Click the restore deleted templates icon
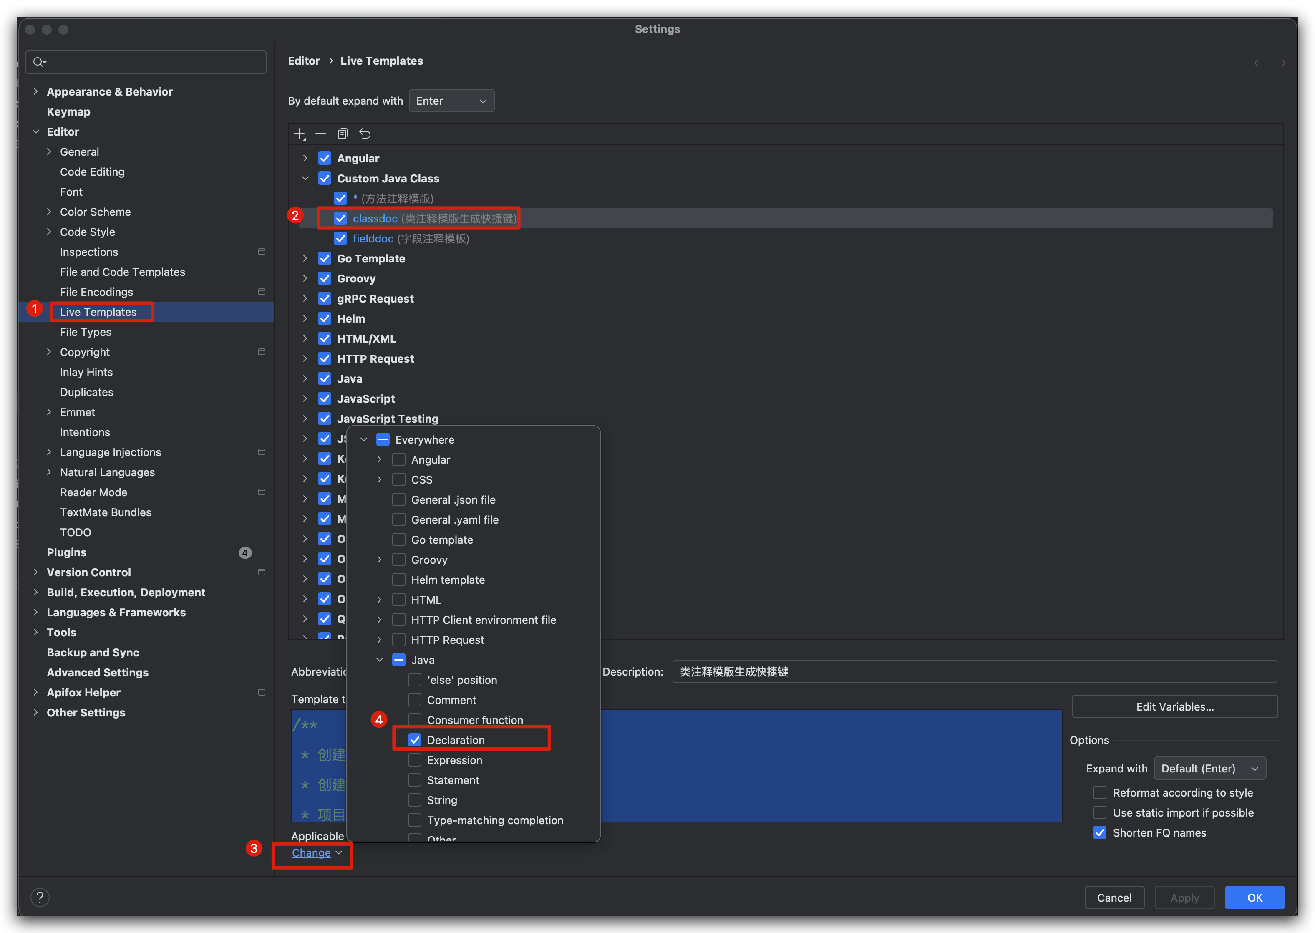Screen dimensions: 1315x933 [x=365, y=134]
